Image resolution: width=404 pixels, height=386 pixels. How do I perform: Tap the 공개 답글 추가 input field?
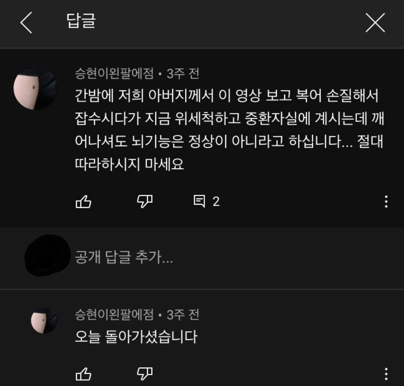232,257
